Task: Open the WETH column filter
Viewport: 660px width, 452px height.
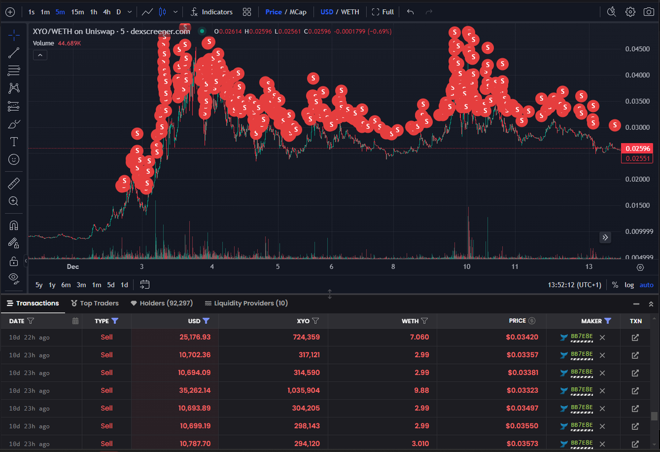Action: coord(425,321)
